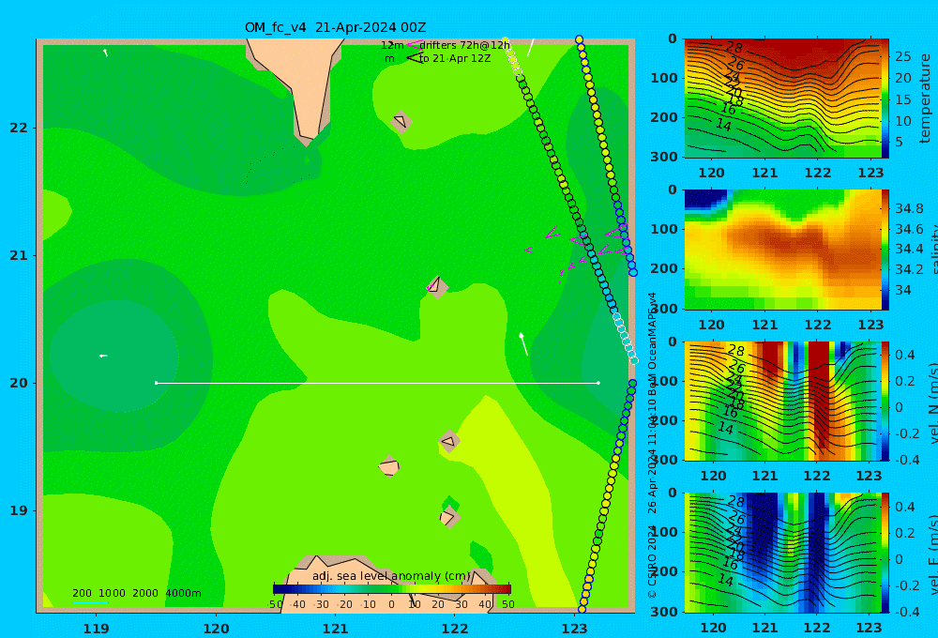
Task: Click the black arrow legend symbol
Action: (414, 58)
